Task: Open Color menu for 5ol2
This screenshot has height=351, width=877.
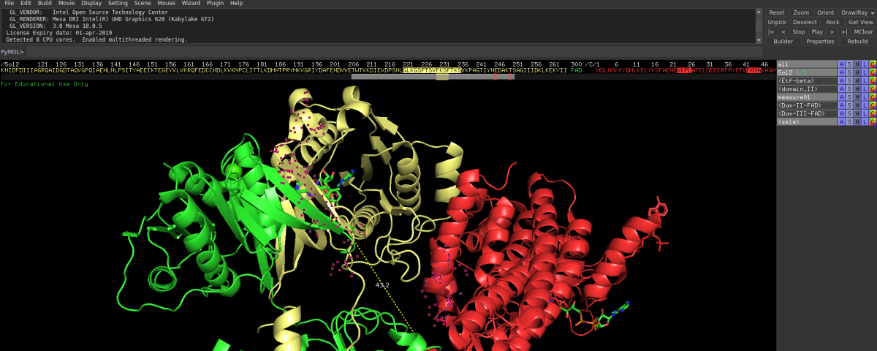Action: coord(873,72)
